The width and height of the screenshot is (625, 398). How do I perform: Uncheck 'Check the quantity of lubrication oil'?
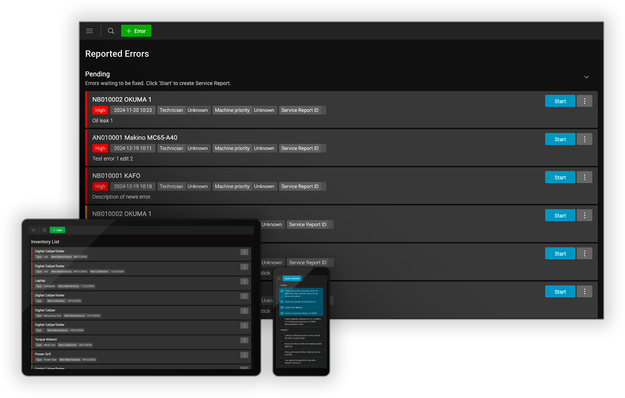click(282, 302)
